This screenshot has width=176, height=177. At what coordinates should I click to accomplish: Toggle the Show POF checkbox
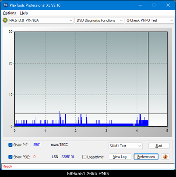pos(11,157)
